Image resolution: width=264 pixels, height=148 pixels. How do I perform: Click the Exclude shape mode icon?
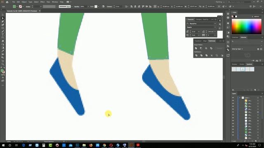pyautogui.click(x=211, y=49)
